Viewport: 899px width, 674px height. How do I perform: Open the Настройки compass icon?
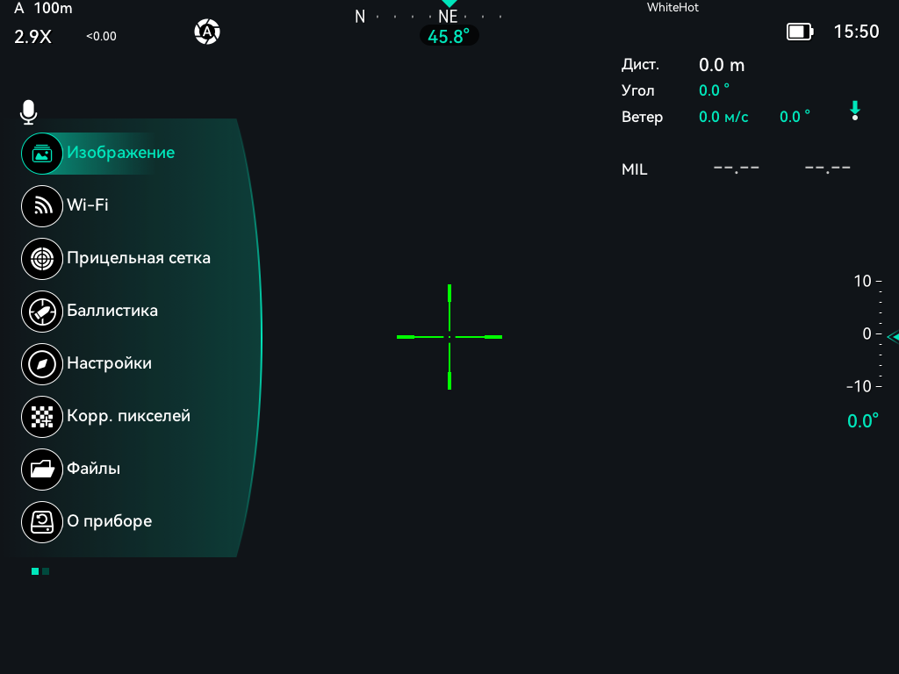click(x=42, y=364)
